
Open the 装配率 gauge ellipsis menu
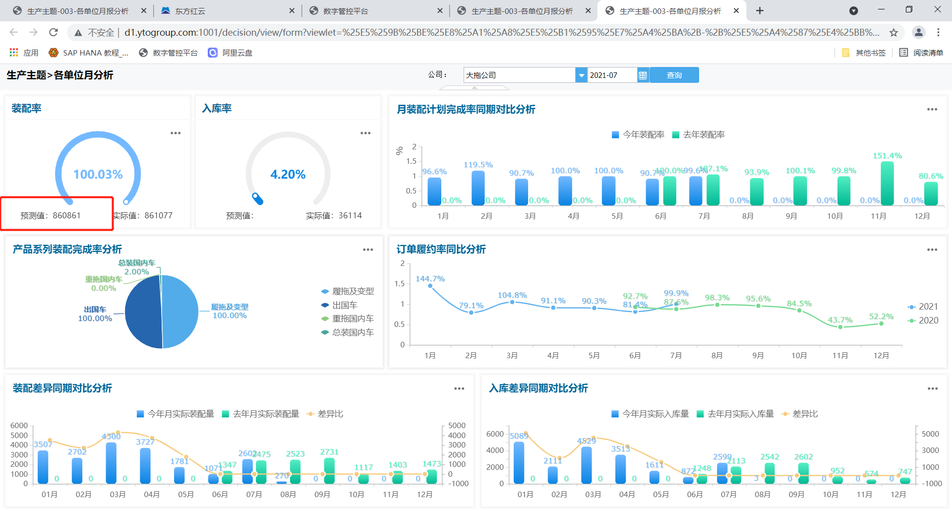click(176, 133)
